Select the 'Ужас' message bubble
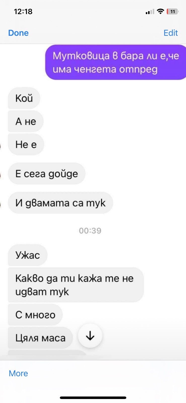 click(28, 255)
